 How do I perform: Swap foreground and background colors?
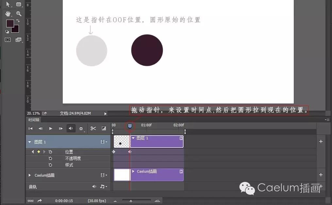coord(18,20)
